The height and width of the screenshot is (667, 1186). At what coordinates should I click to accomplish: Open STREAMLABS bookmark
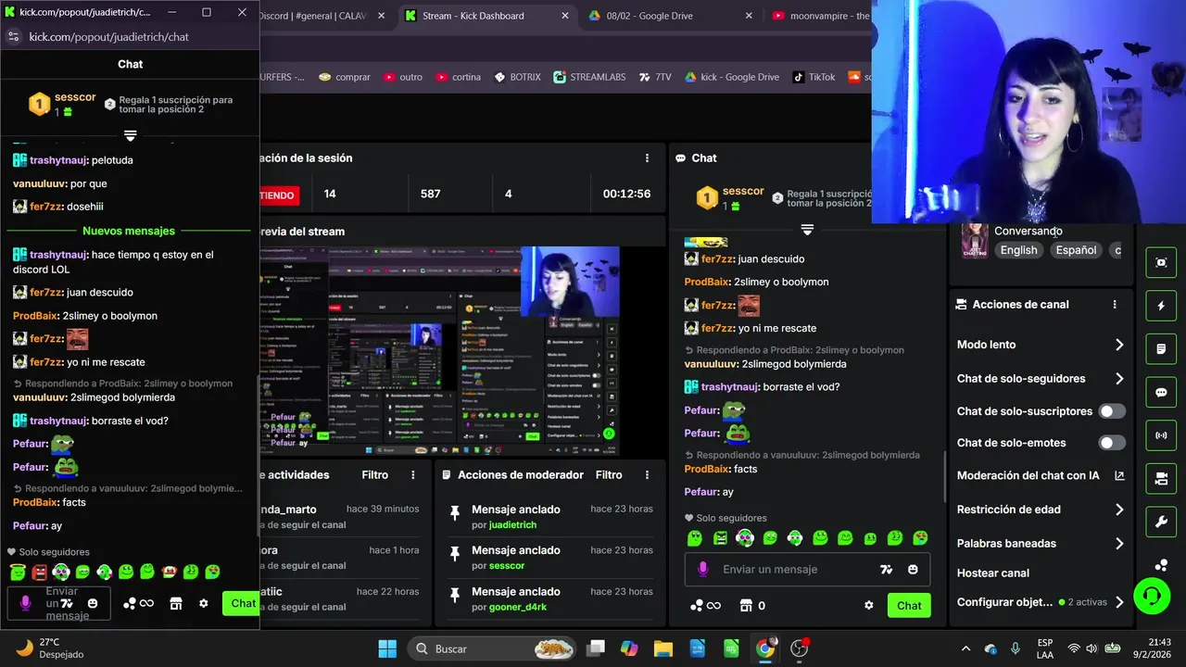[589, 77]
